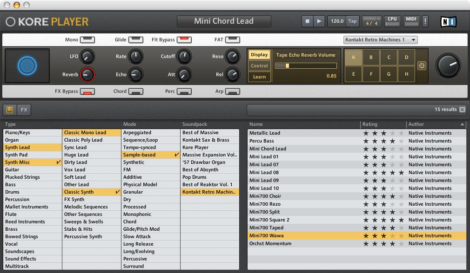Open the exclamation panic button
The image size is (470, 273).
coord(425,21)
